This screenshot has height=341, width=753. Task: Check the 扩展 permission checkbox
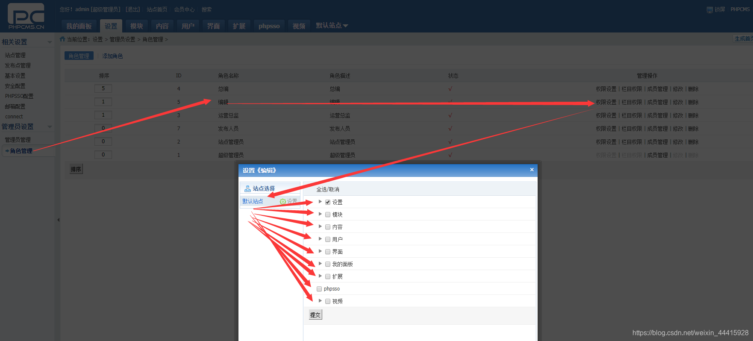328,276
